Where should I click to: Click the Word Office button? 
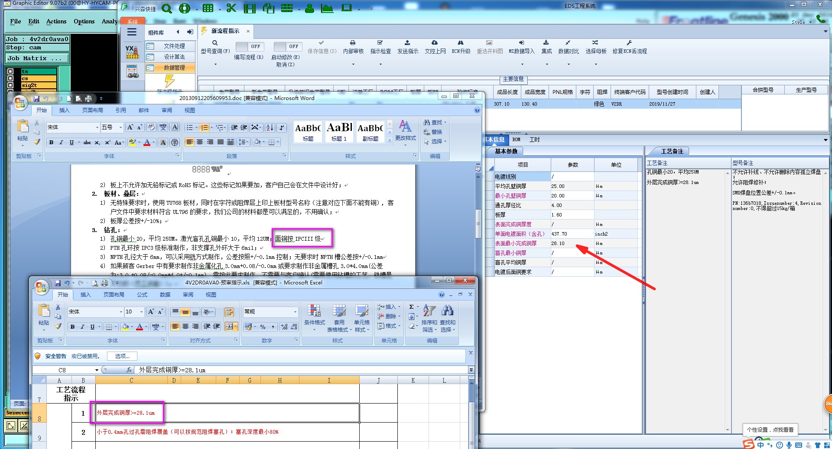[x=19, y=103]
